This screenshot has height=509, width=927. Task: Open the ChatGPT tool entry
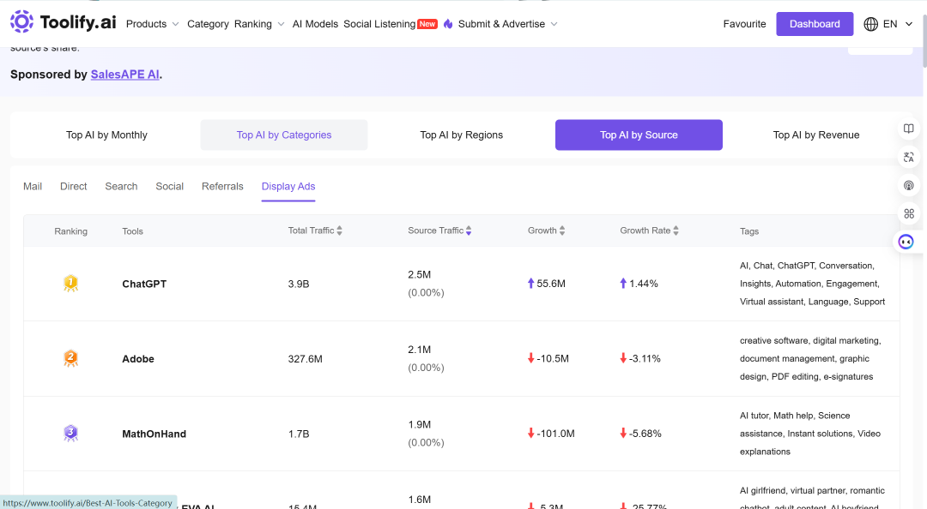pos(144,284)
